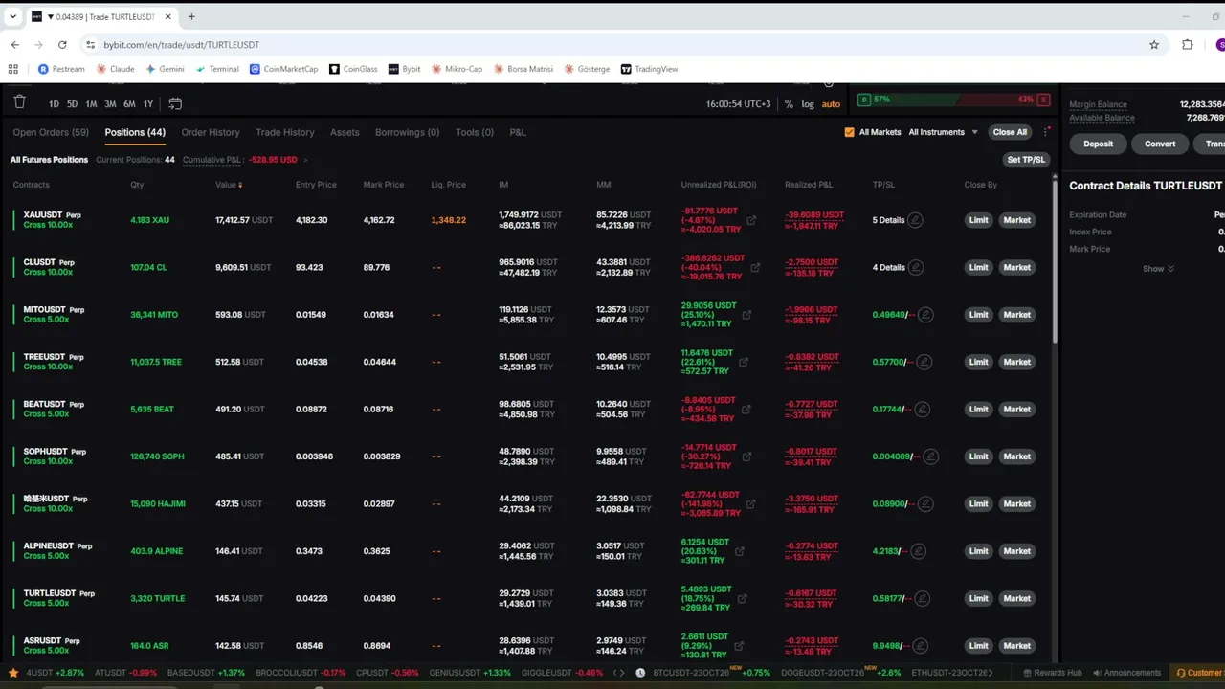Open the calendar date range icon
Screen dimensions: 1225x689
[175, 103]
